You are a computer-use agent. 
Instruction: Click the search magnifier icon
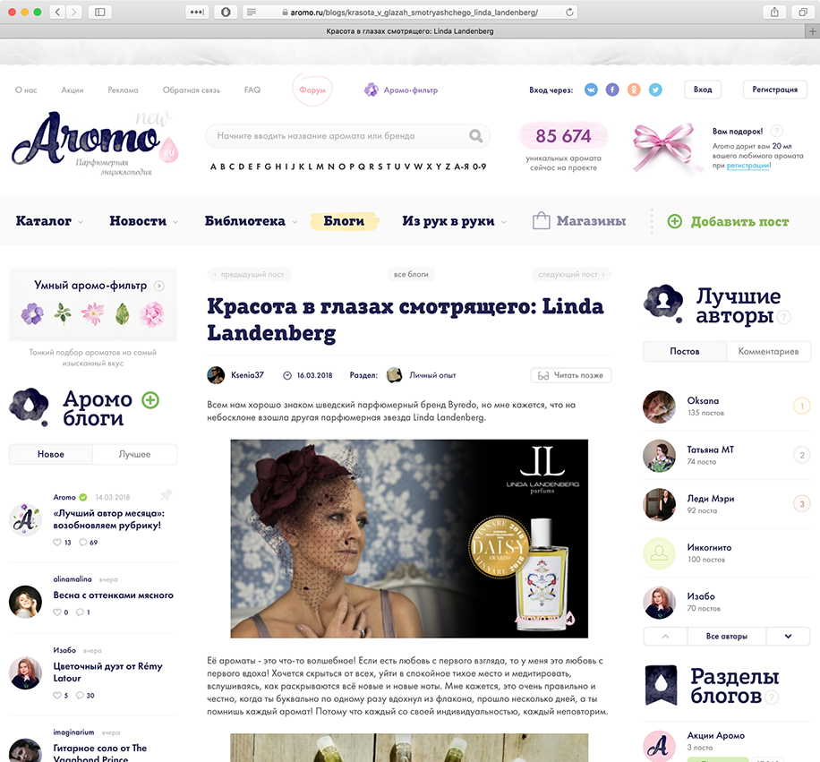tap(475, 136)
